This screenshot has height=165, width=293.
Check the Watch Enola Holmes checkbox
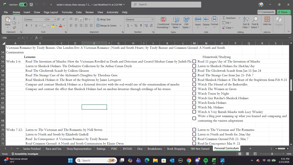[194, 103]
